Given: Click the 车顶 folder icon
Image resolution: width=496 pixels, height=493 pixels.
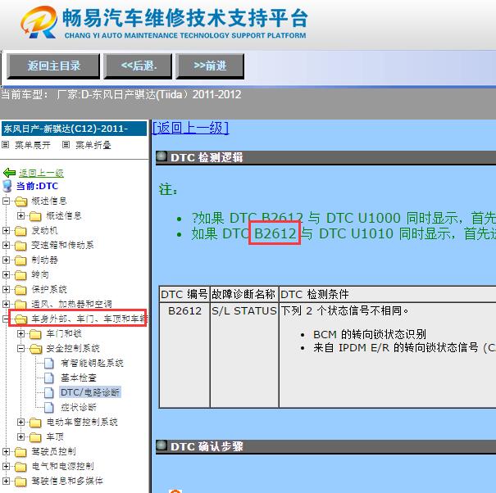Looking at the screenshot, I should (35, 437).
